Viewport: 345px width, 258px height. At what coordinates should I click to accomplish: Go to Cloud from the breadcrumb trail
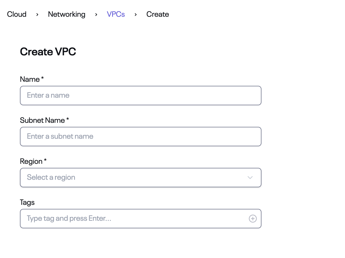click(16, 14)
